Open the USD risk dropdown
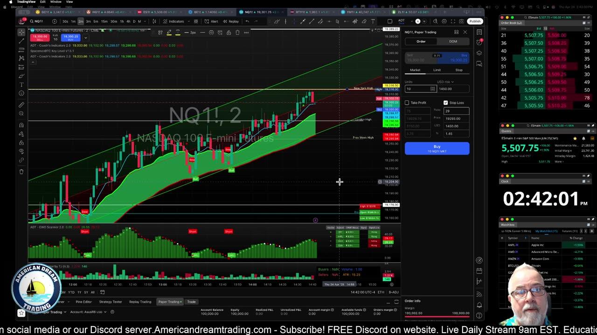Screen dimensions: 597x335 click(446, 82)
